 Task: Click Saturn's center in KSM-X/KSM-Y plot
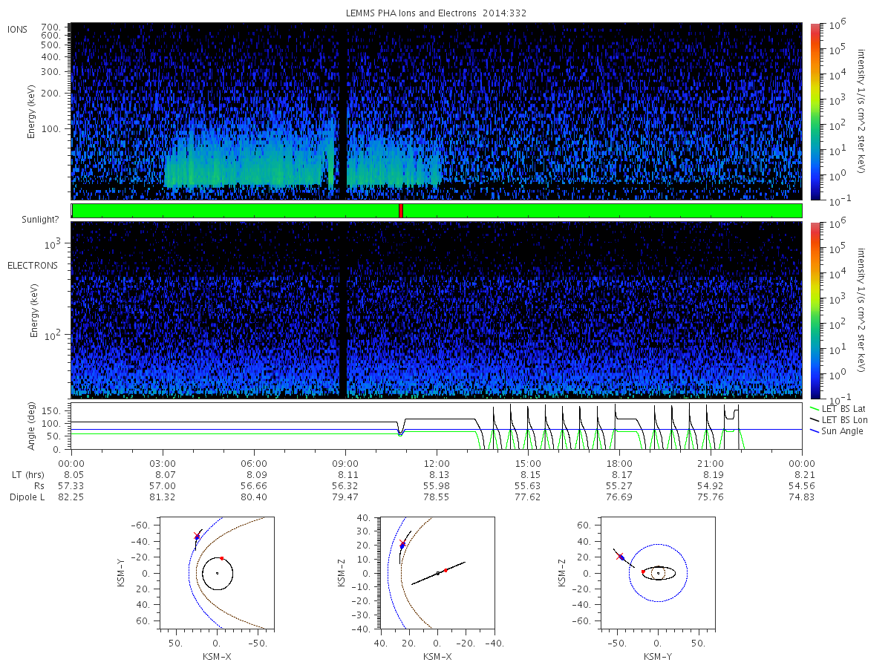[217, 573]
